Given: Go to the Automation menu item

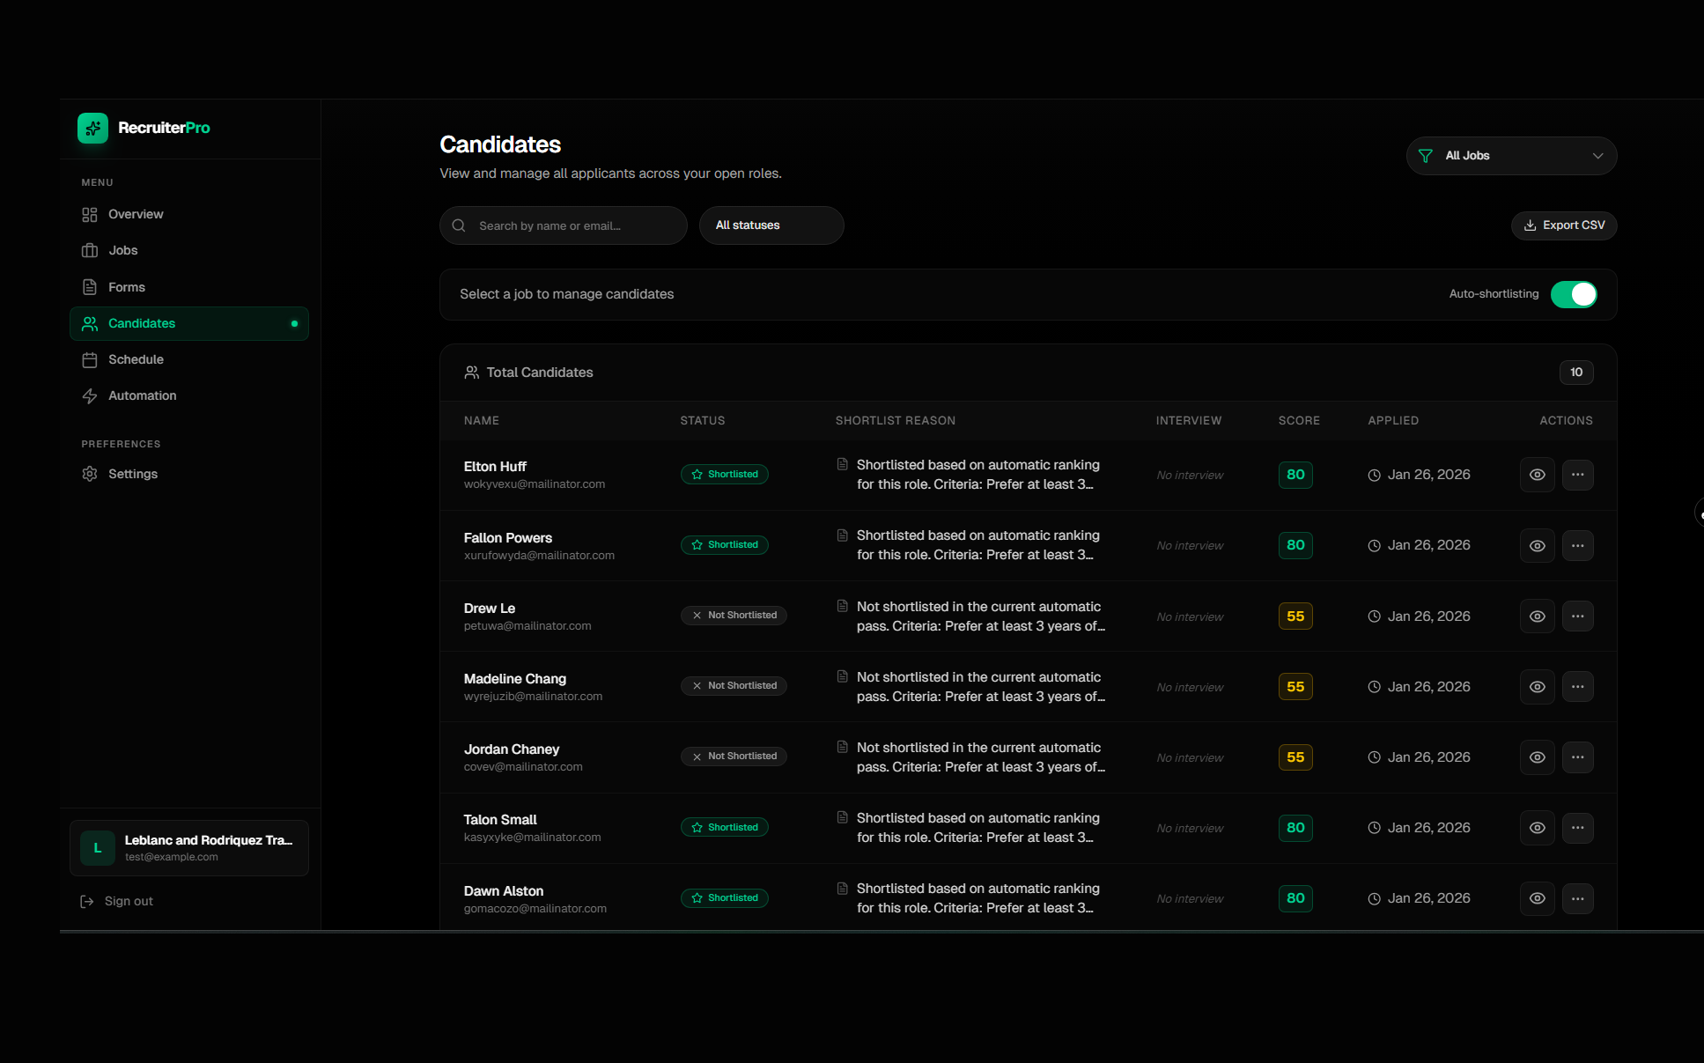Looking at the screenshot, I should (x=142, y=395).
